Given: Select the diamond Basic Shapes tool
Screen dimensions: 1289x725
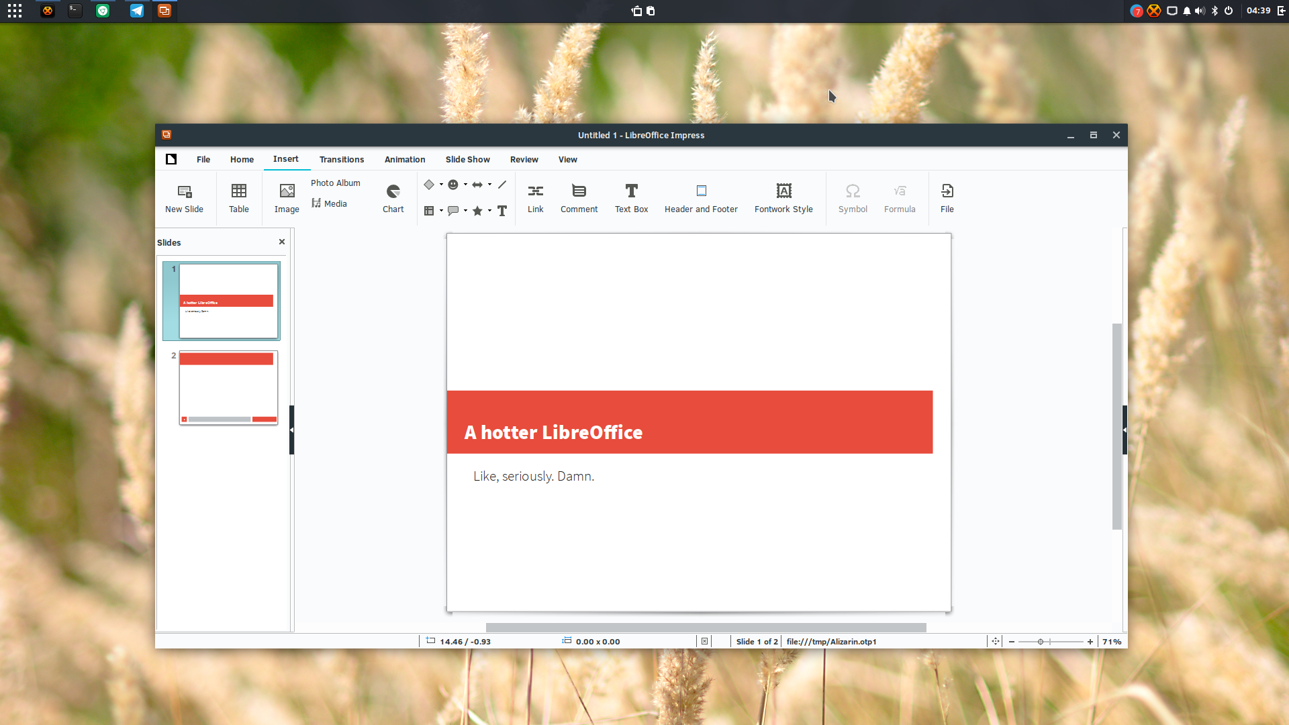Looking at the screenshot, I should 429,185.
